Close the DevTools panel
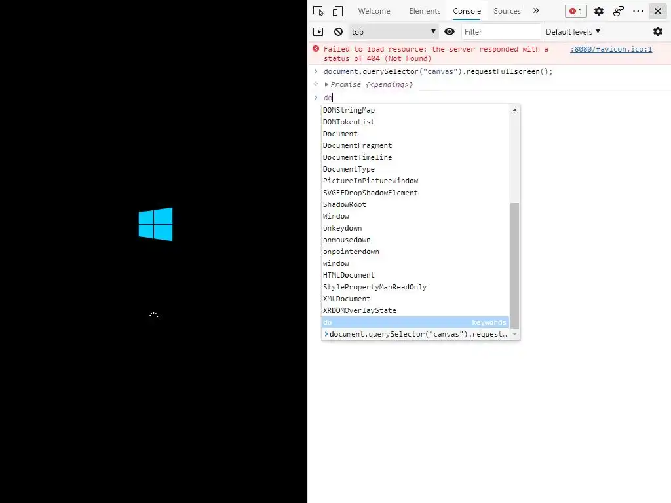 pyautogui.click(x=658, y=11)
